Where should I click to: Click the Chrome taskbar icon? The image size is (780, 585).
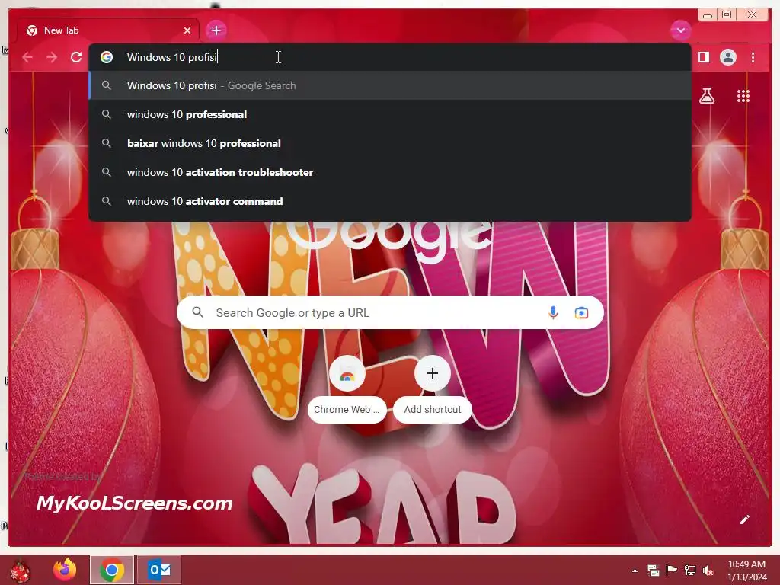click(x=112, y=570)
